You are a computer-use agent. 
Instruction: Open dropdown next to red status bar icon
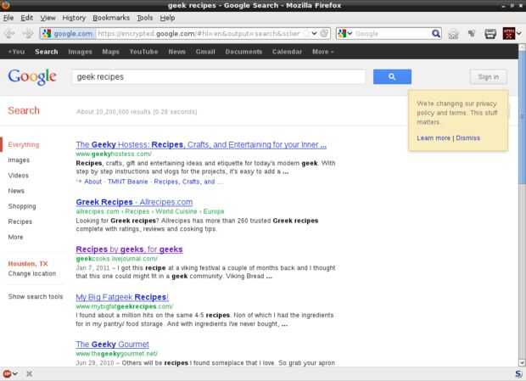[x=15, y=373]
